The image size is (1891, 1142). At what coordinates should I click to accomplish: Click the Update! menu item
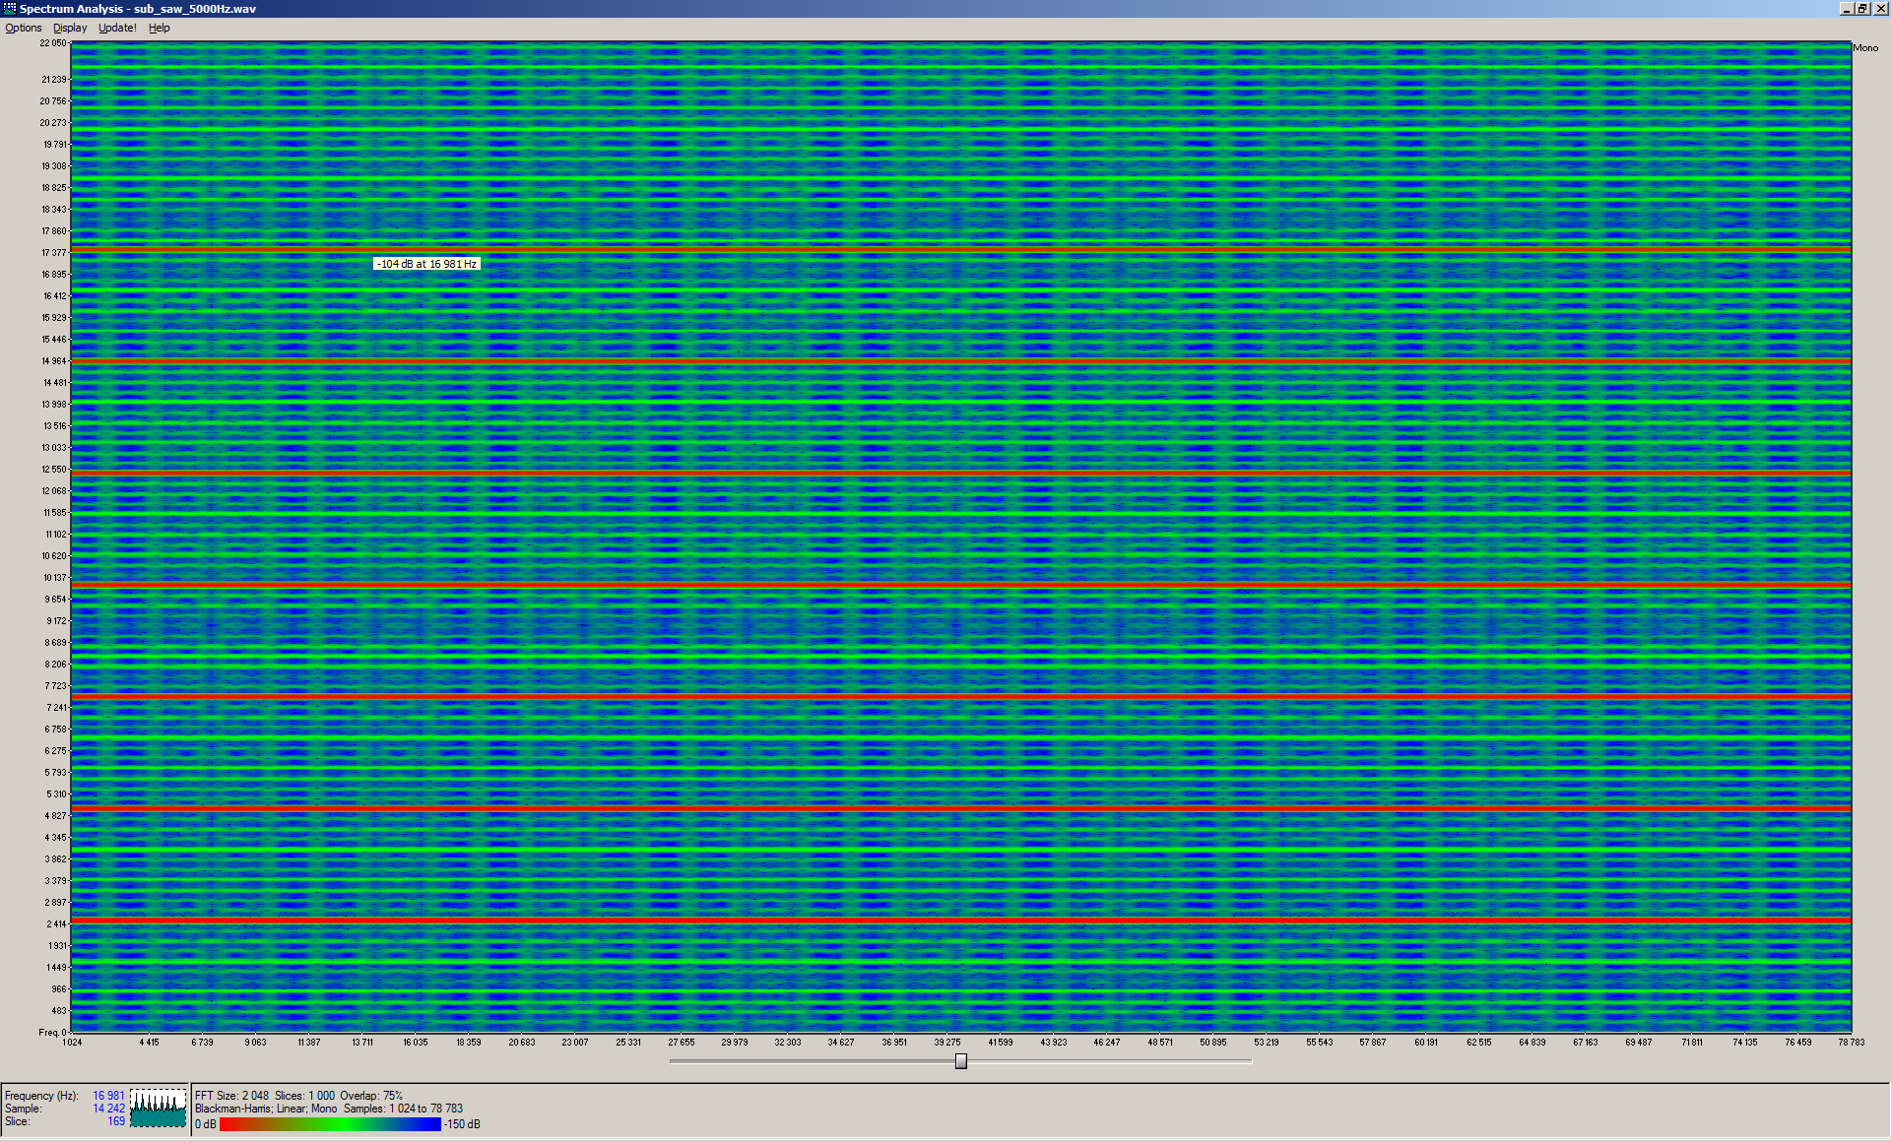point(117,28)
